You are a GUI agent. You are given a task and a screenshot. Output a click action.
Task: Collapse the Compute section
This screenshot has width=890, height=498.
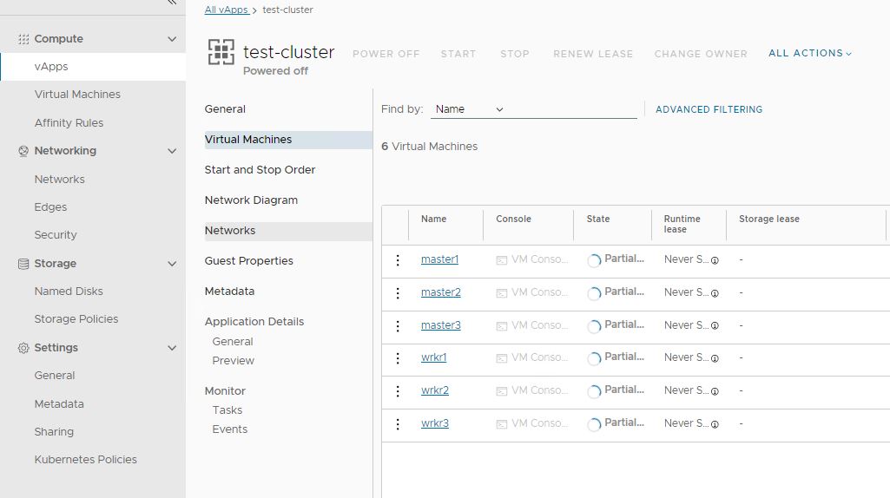(172, 39)
